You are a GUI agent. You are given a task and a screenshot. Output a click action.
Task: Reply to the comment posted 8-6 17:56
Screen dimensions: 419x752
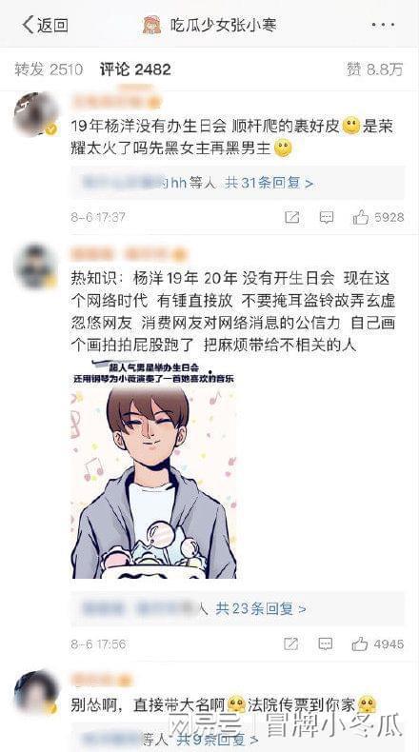[x=326, y=643]
